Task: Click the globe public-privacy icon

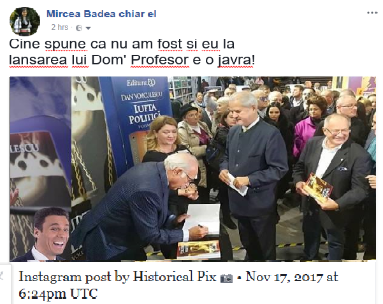Action: point(79,28)
